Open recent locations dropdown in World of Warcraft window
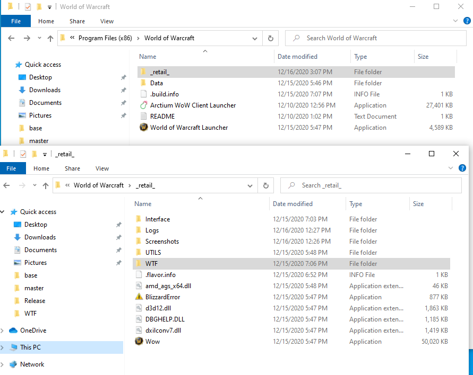 click(39, 38)
